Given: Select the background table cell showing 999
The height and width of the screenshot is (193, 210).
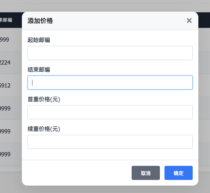Looking at the screenshot, I should coord(5,40).
